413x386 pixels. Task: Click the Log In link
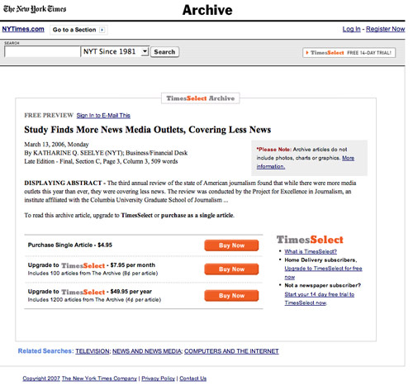coord(351,29)
